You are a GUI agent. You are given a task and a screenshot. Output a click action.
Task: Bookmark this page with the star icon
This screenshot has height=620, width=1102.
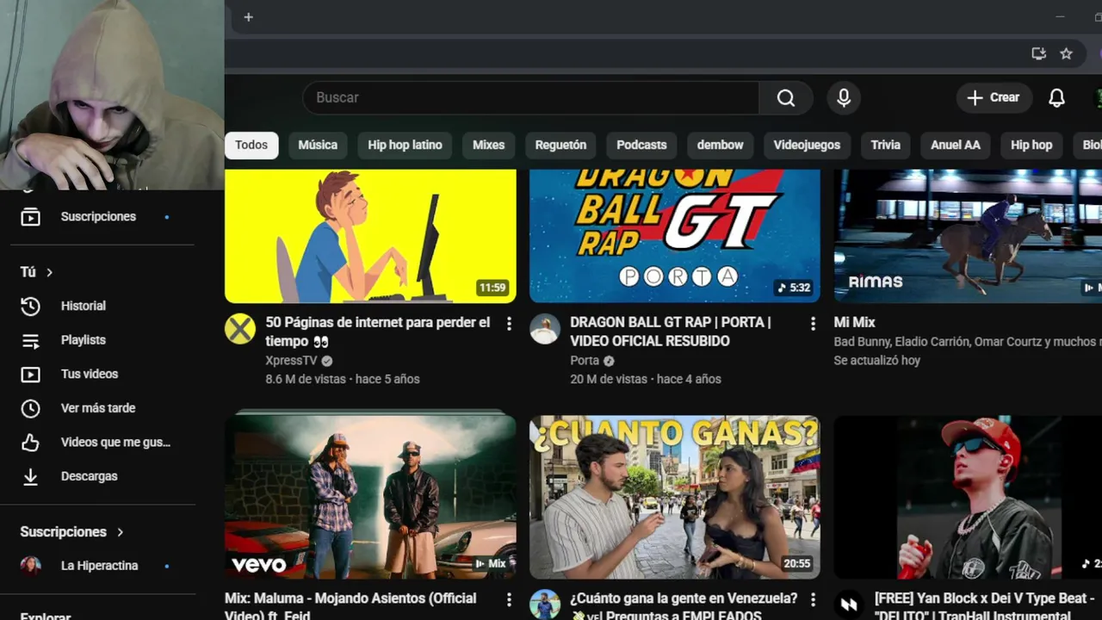point(1066,53)
